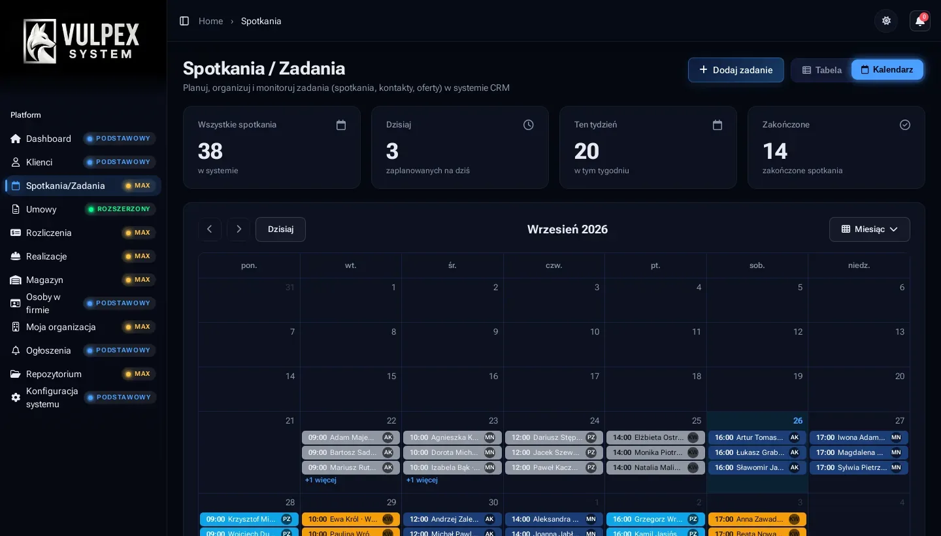Screen dimensions: 941x536
Task: Click the Realizacje hard-hat icon
Action: pyautogui.click(x=16, y=256)
